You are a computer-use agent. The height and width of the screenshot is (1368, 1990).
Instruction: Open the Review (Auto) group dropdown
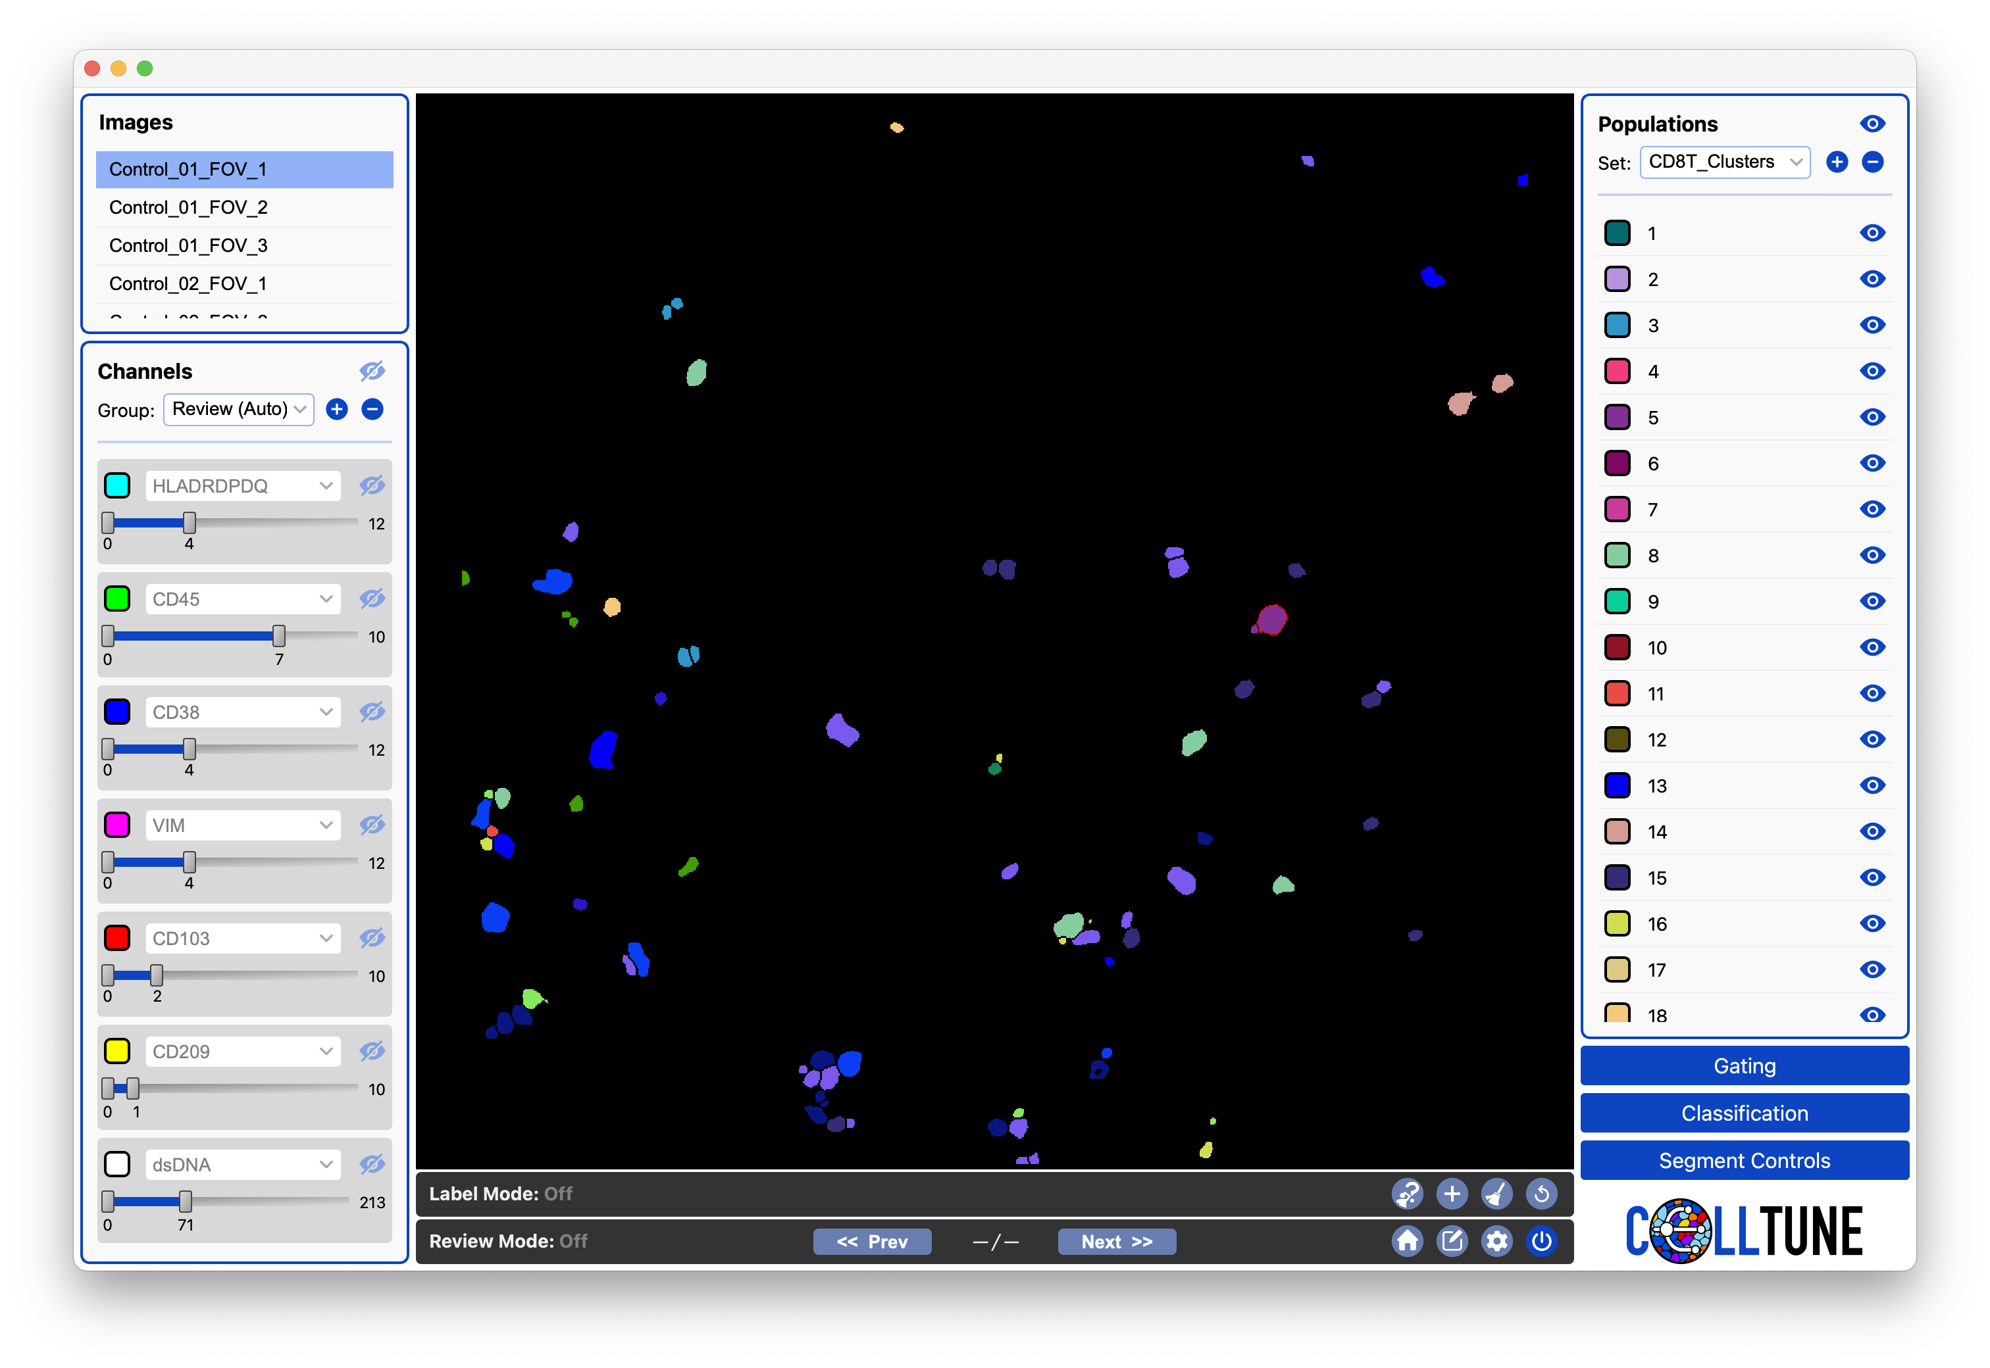pyautogui.click(x=238, y=409)
